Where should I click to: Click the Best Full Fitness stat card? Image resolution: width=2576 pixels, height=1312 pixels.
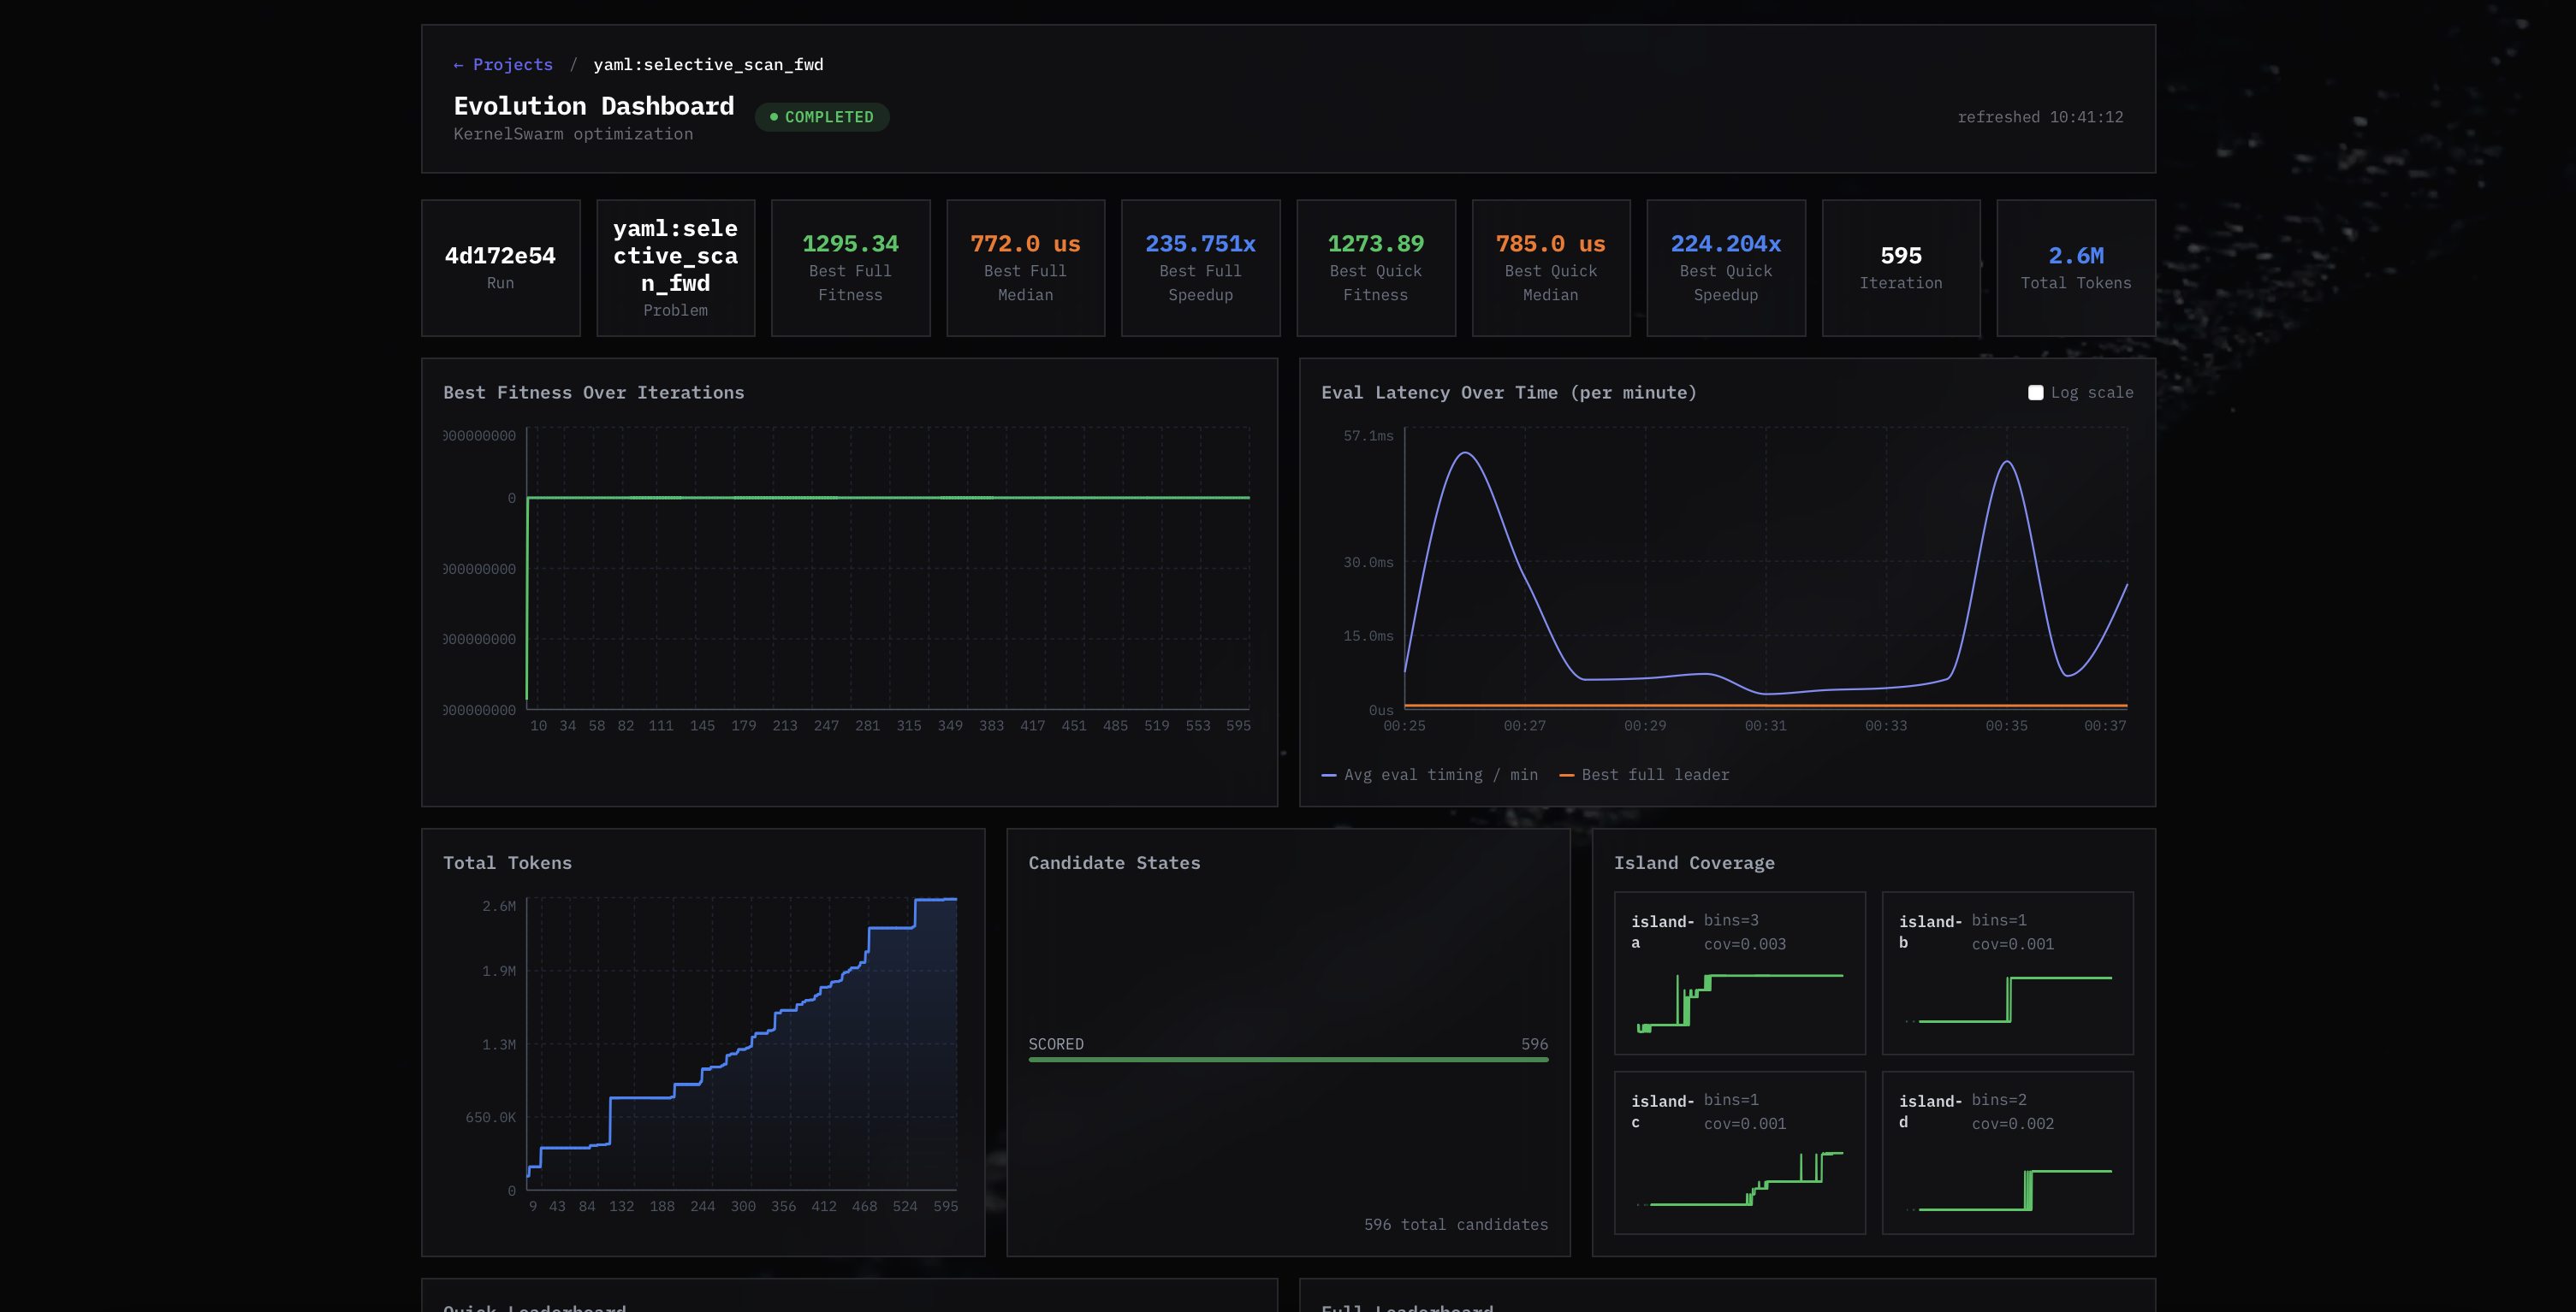850,268
